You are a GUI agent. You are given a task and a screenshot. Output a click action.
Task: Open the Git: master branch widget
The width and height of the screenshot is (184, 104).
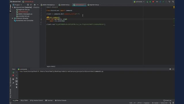(156, 103)
